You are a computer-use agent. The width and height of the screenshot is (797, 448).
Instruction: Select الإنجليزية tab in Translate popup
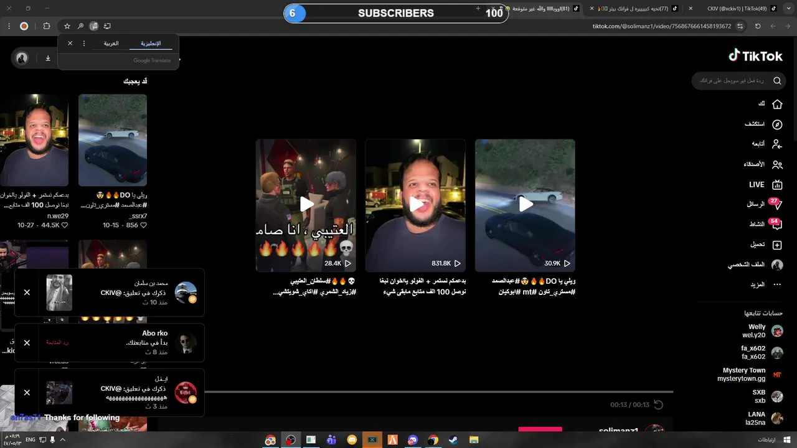tap(150, 44)
